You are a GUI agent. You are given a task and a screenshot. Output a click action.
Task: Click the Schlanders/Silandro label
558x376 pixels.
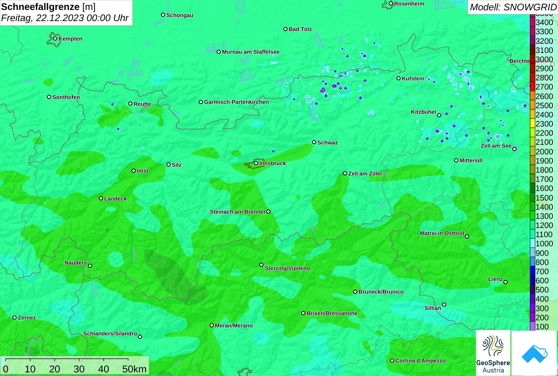click(110, 333)
